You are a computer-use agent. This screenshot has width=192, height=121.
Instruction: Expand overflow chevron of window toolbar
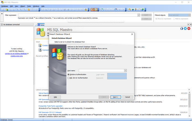pos(126,10)
